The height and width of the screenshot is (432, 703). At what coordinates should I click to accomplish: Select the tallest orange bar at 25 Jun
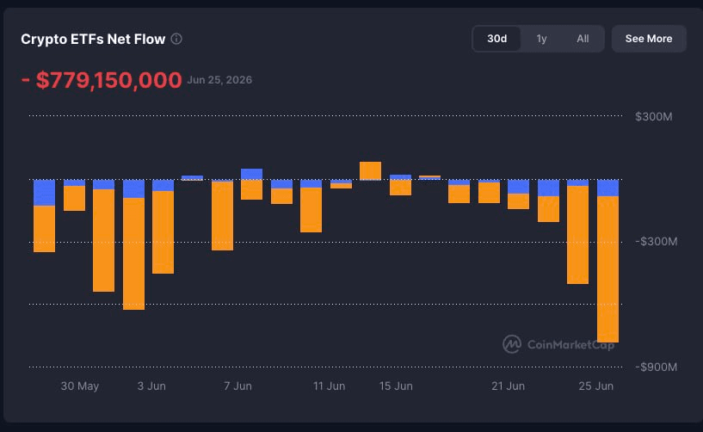[x=607, y=269]
